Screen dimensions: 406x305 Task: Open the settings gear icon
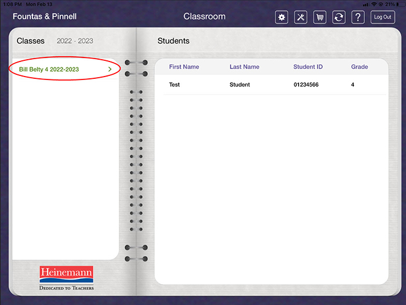point(282,17)
